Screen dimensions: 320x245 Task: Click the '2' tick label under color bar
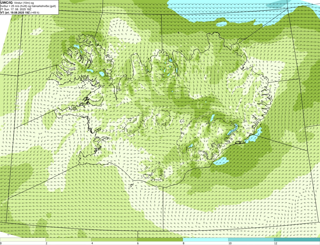[46, 243]
